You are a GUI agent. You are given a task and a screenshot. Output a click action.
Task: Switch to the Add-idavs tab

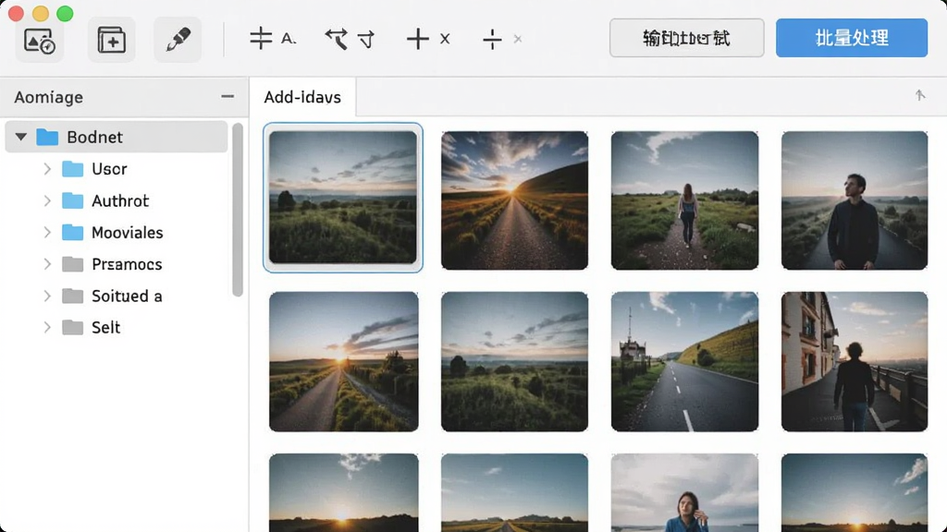pos(302,97)
